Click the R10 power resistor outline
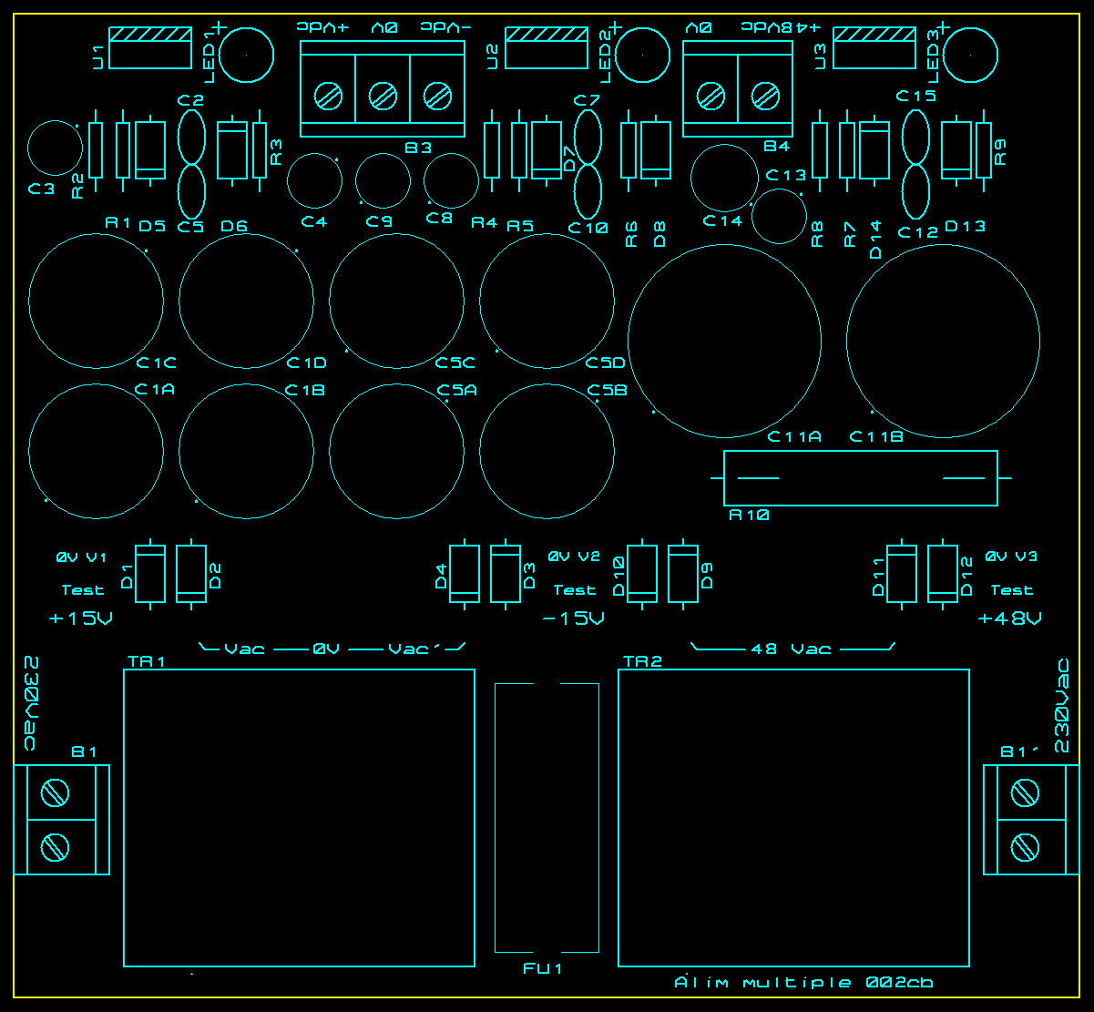The image size is (1094, 1012). point(860,478)
